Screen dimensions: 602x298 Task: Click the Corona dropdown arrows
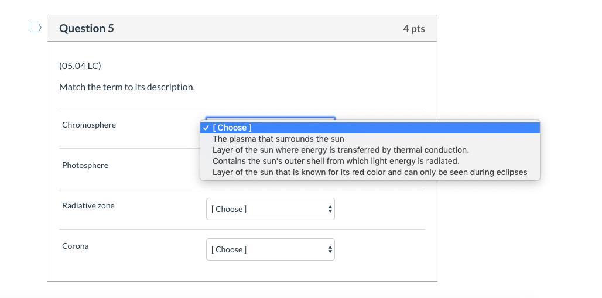coord(330,249)
